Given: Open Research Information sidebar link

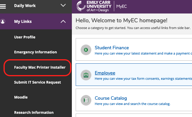Looking at the screenshot, I should click(x=34, y=112).
